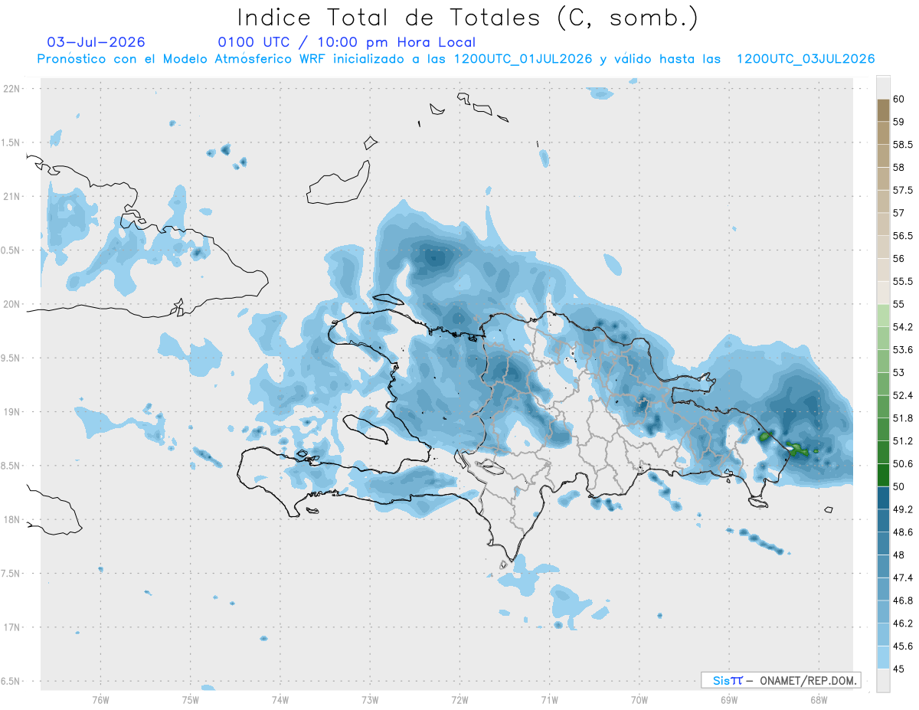
Task: Select the dark brown swatch between 59 and 60
Action: [x=883, y=110]
